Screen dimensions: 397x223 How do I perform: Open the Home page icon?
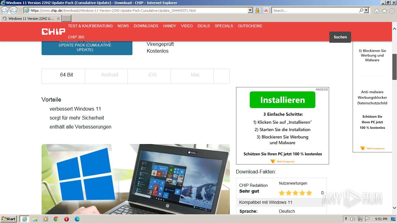pyautogui.click(x=377, y=11)
